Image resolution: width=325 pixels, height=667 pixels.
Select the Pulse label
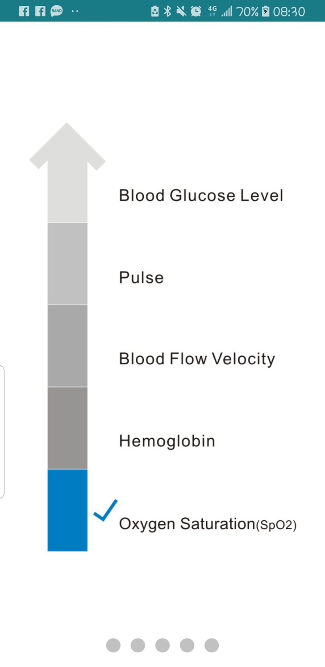pos(142,278)
